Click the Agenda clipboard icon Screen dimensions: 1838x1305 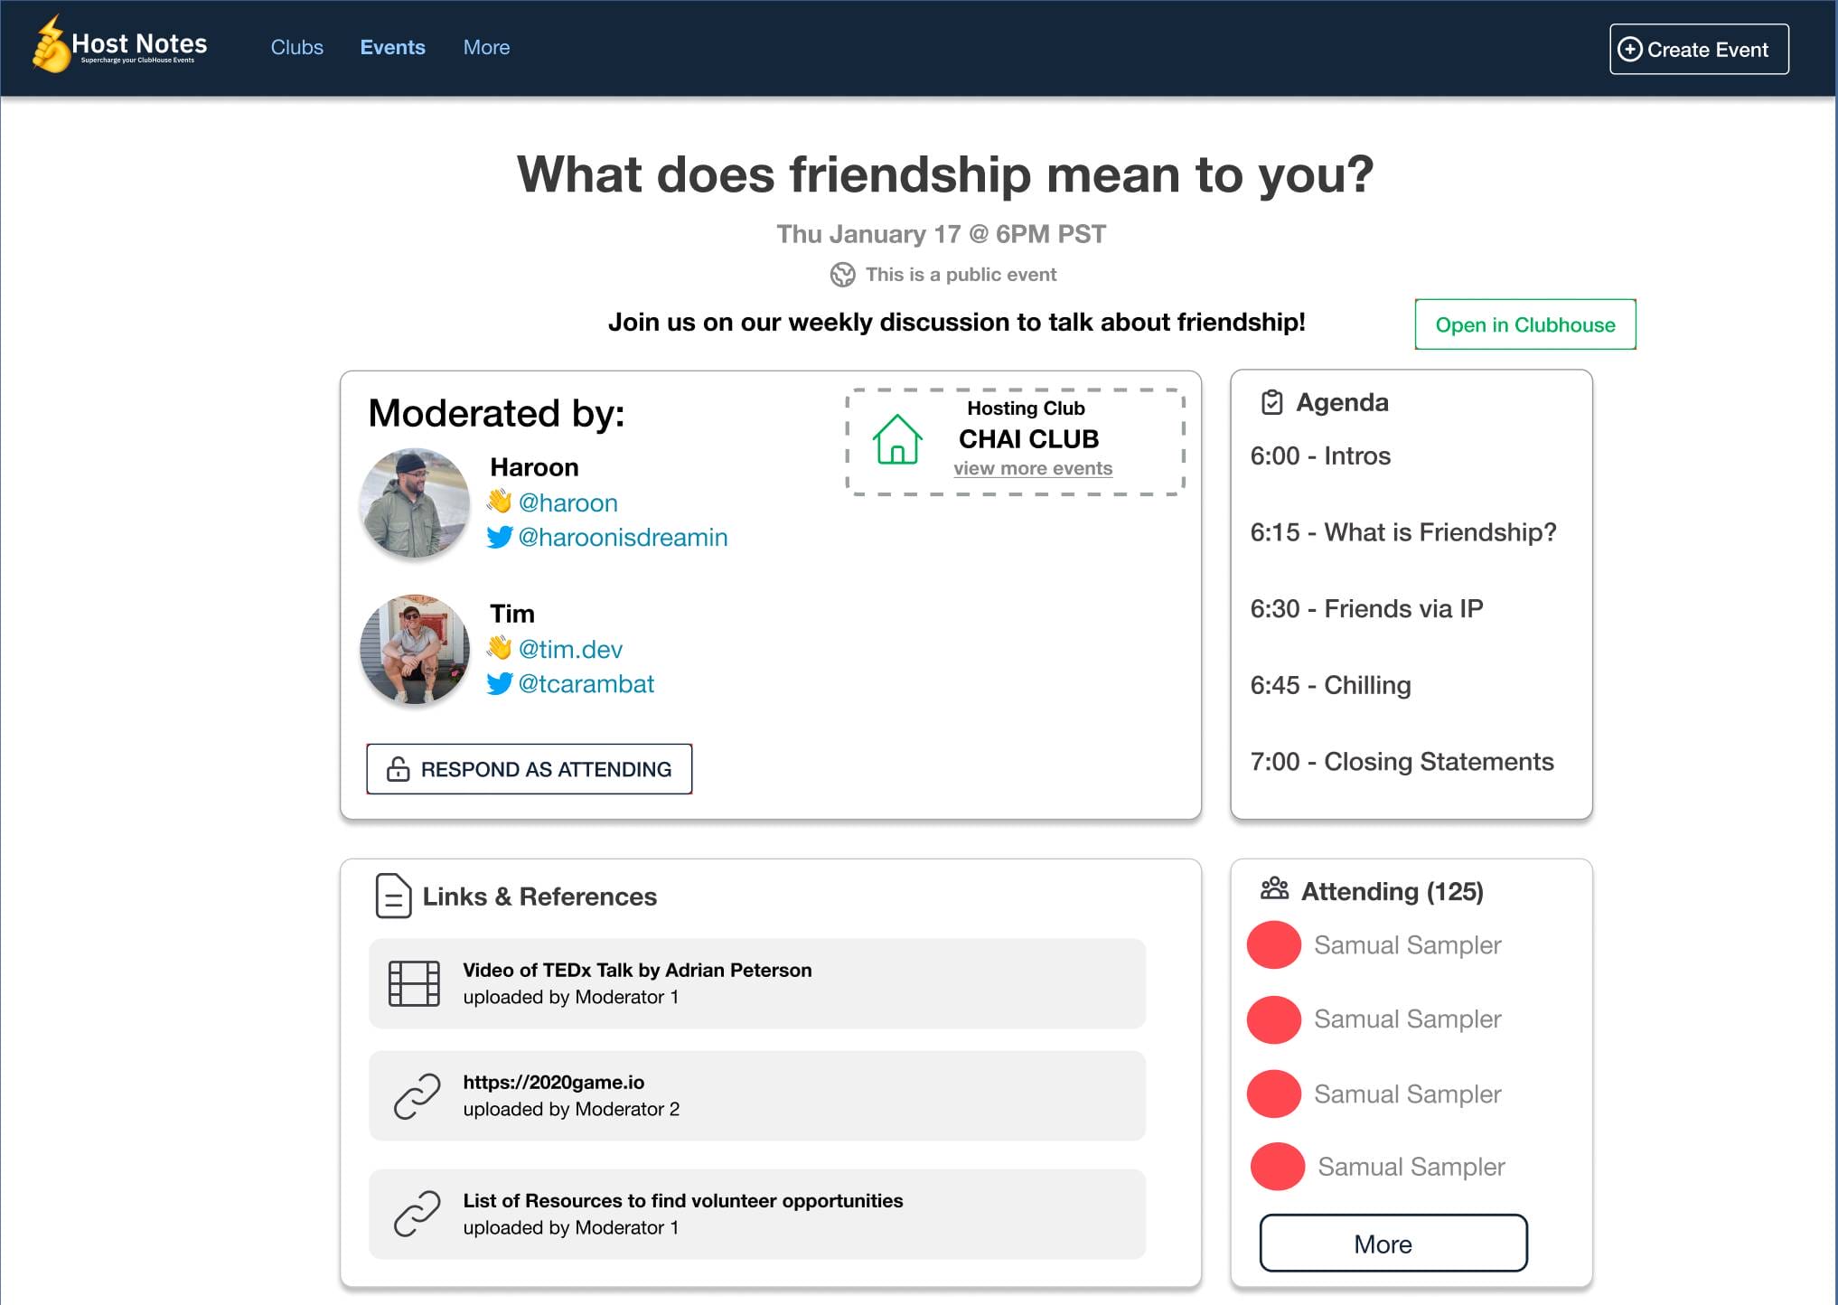click(1271, 402)
